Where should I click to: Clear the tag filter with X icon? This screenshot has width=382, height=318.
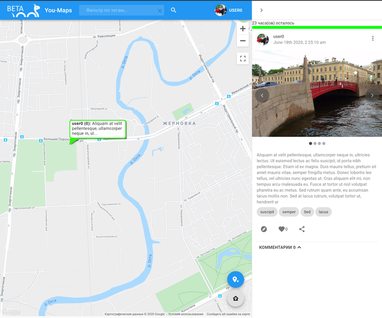point(159,10)
